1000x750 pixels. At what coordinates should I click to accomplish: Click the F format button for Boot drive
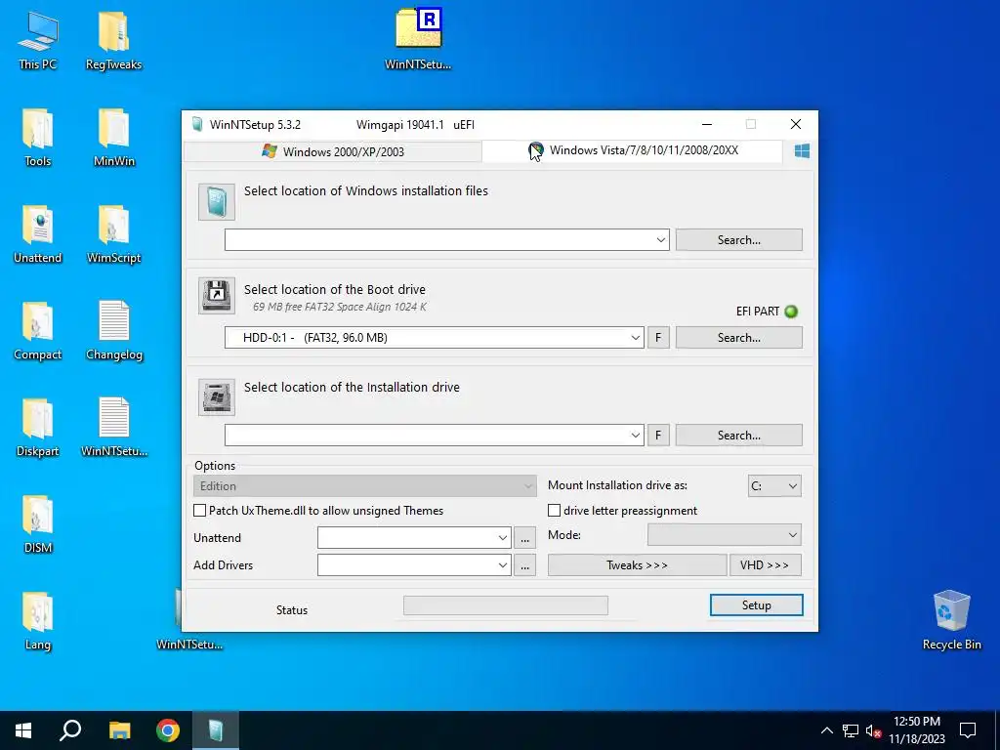point(658,337)
